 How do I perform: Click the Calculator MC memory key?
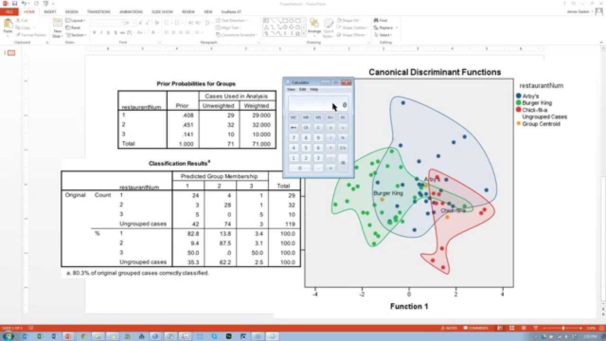click(x=294, y=117)
